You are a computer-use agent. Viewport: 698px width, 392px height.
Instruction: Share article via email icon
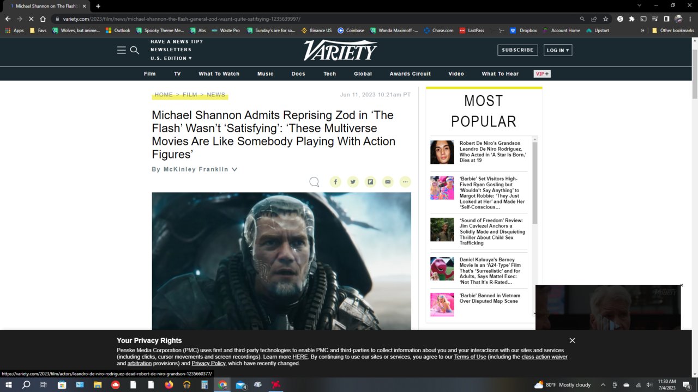(x=388, y=182)
